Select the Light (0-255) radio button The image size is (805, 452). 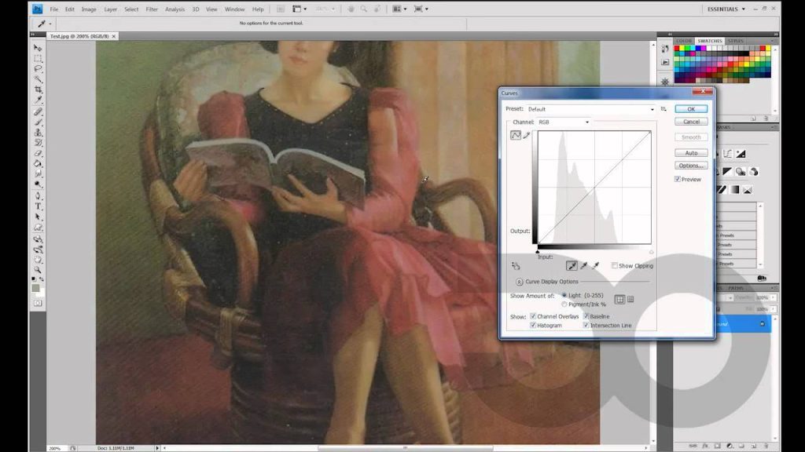coord(564,295)
